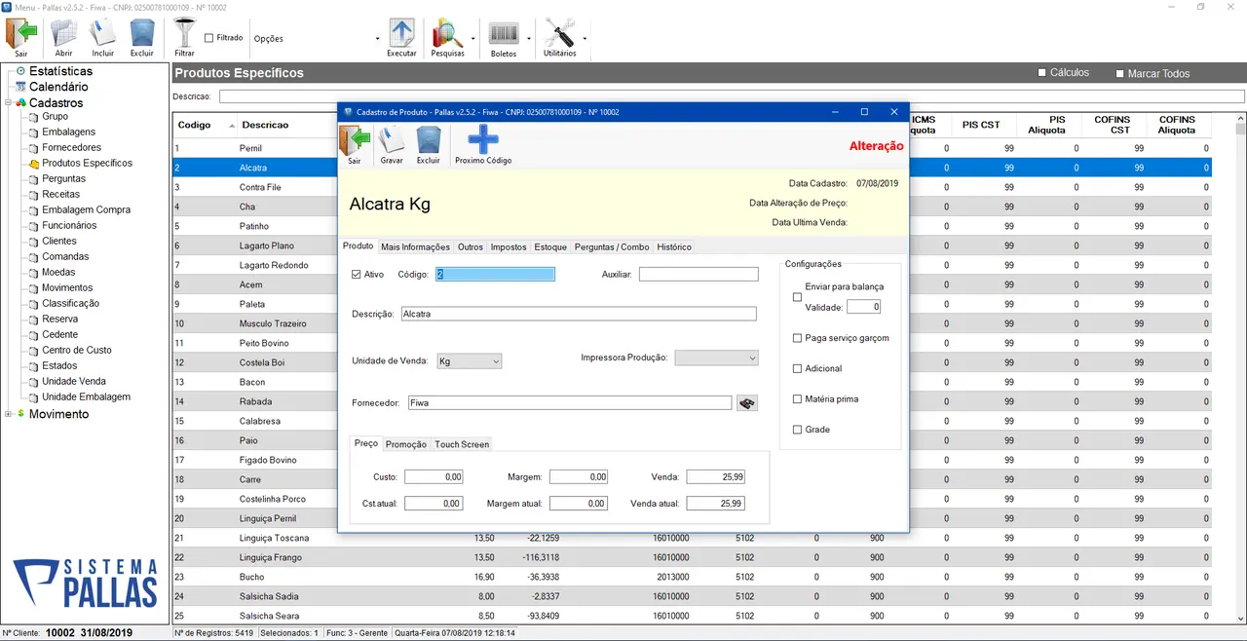This screenshot has width=1247, height=641.
Task: Uncheck the Ativo checkbox
Action: click(357, 275)
